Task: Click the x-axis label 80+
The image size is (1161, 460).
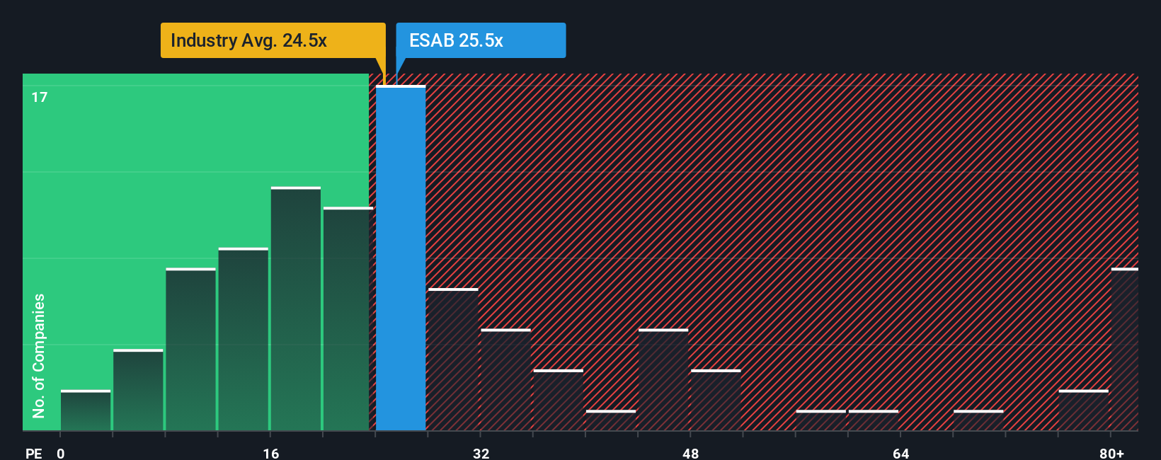Action: tap(1111, 453)
